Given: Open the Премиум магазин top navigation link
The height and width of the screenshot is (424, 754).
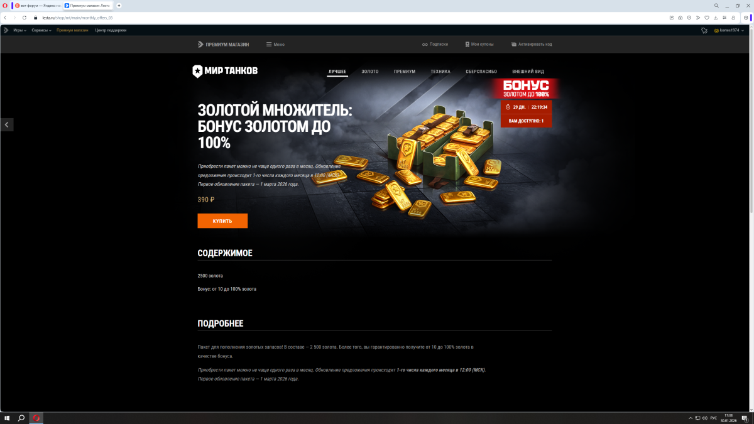Looking at the screenshot, I should [x=72, y=30].
